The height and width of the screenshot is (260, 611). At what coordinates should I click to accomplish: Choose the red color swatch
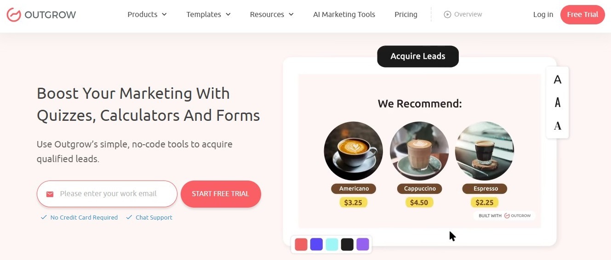(301, 244)
